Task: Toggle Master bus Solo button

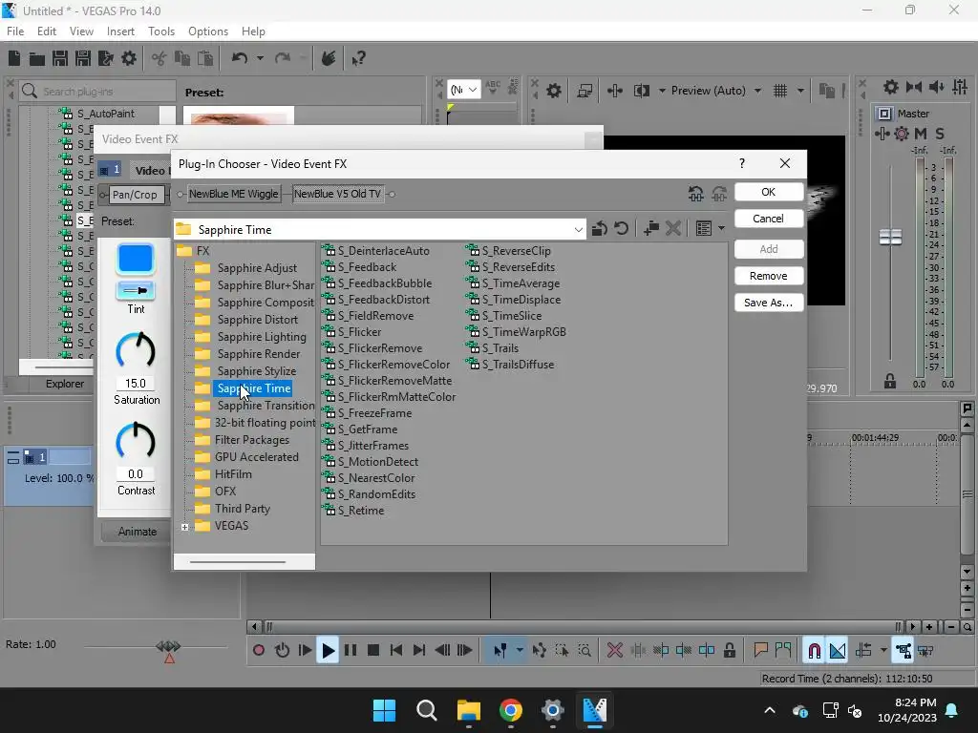Action: click(x=940, y=134)
